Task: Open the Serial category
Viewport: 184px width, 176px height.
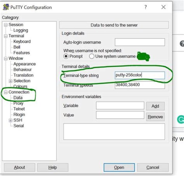Action: tap(19, 126)
